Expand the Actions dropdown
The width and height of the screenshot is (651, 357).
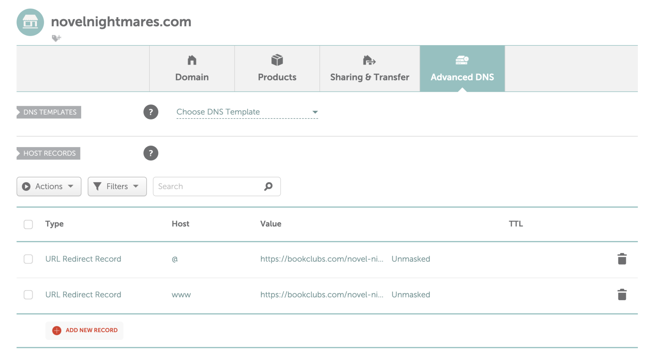(49, 186)
